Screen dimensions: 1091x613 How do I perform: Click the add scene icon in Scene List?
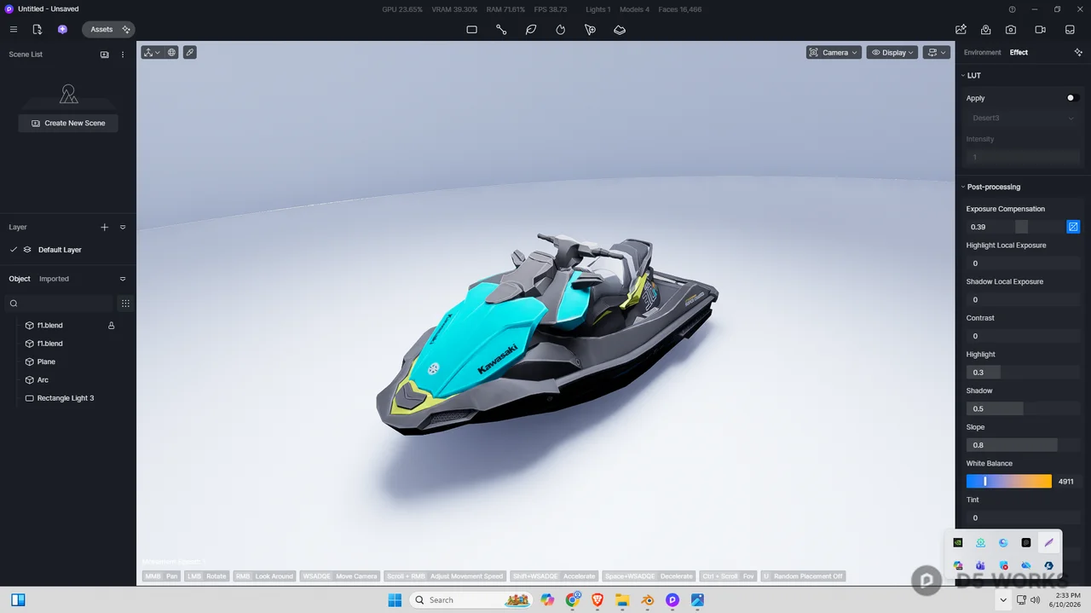coord(105,55)
